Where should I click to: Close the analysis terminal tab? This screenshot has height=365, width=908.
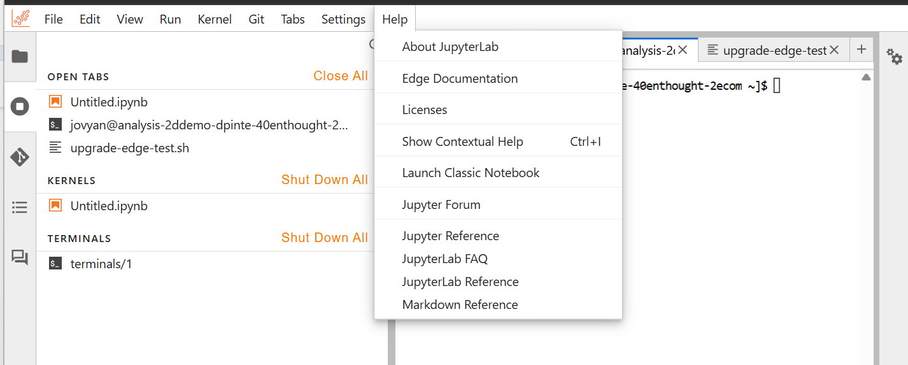tap(683, 50)
